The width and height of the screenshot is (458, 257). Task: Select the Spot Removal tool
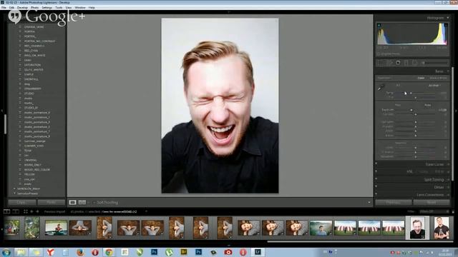point(389,63)
